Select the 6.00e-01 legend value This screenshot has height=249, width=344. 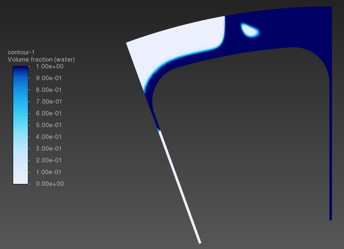49,113
